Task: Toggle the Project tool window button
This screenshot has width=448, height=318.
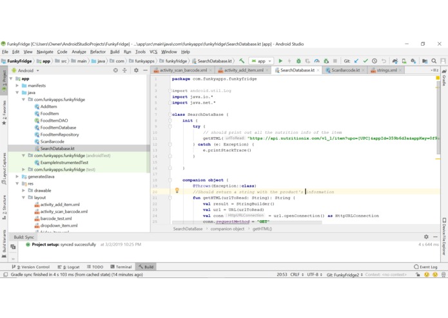Action: pyautogui.click(x=4, y=81)
